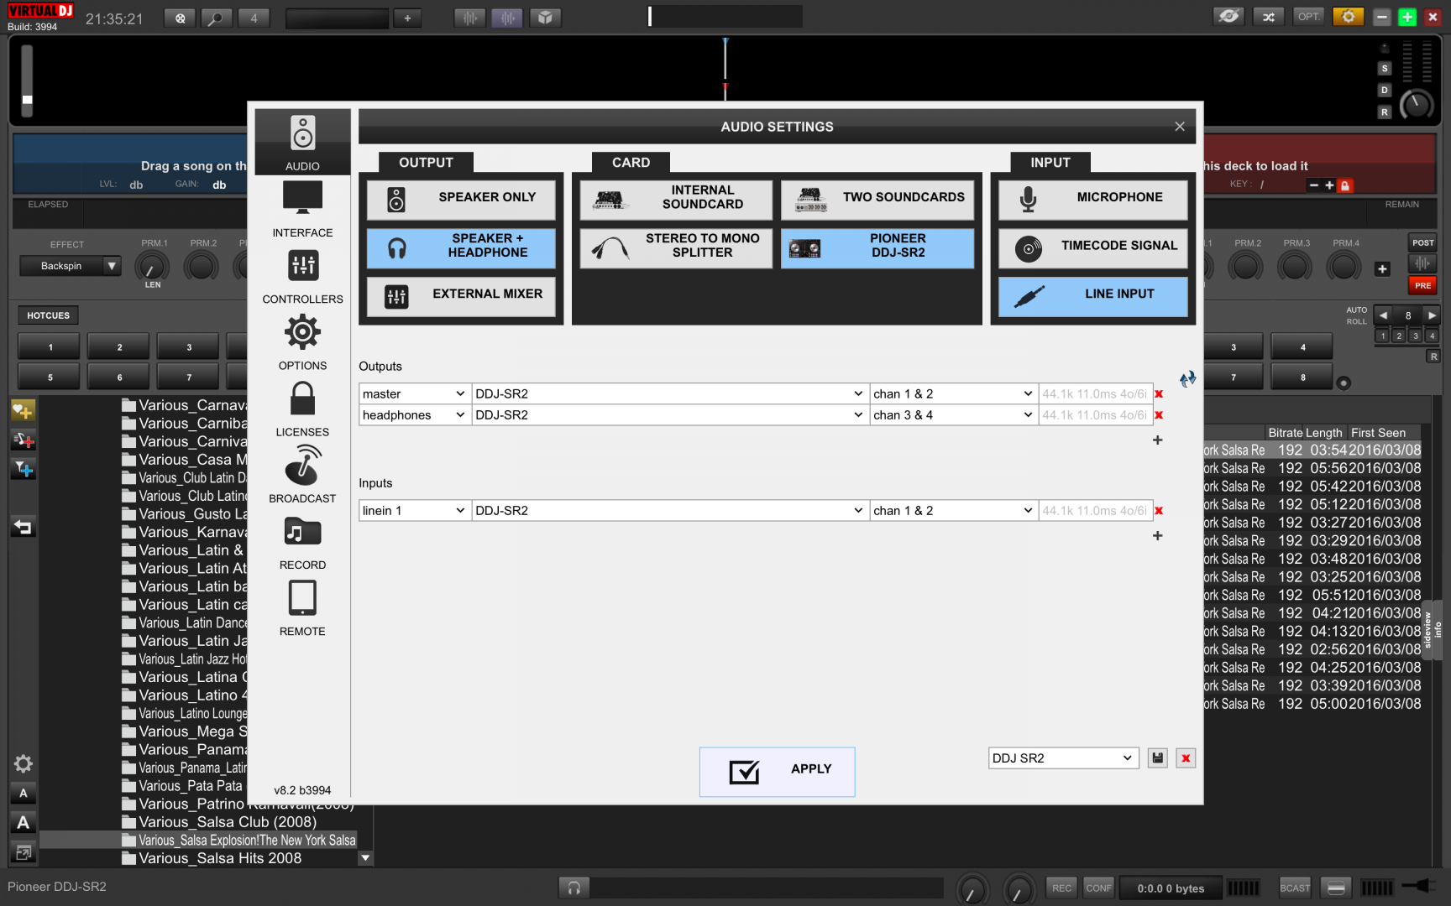Open headphones channel dropdown chan 3 & 4
Image resolution: width=1451 pixels, height=906 pixels.
click(952, 415)
